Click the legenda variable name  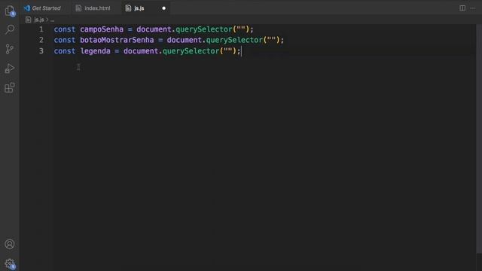pos(96,51)
